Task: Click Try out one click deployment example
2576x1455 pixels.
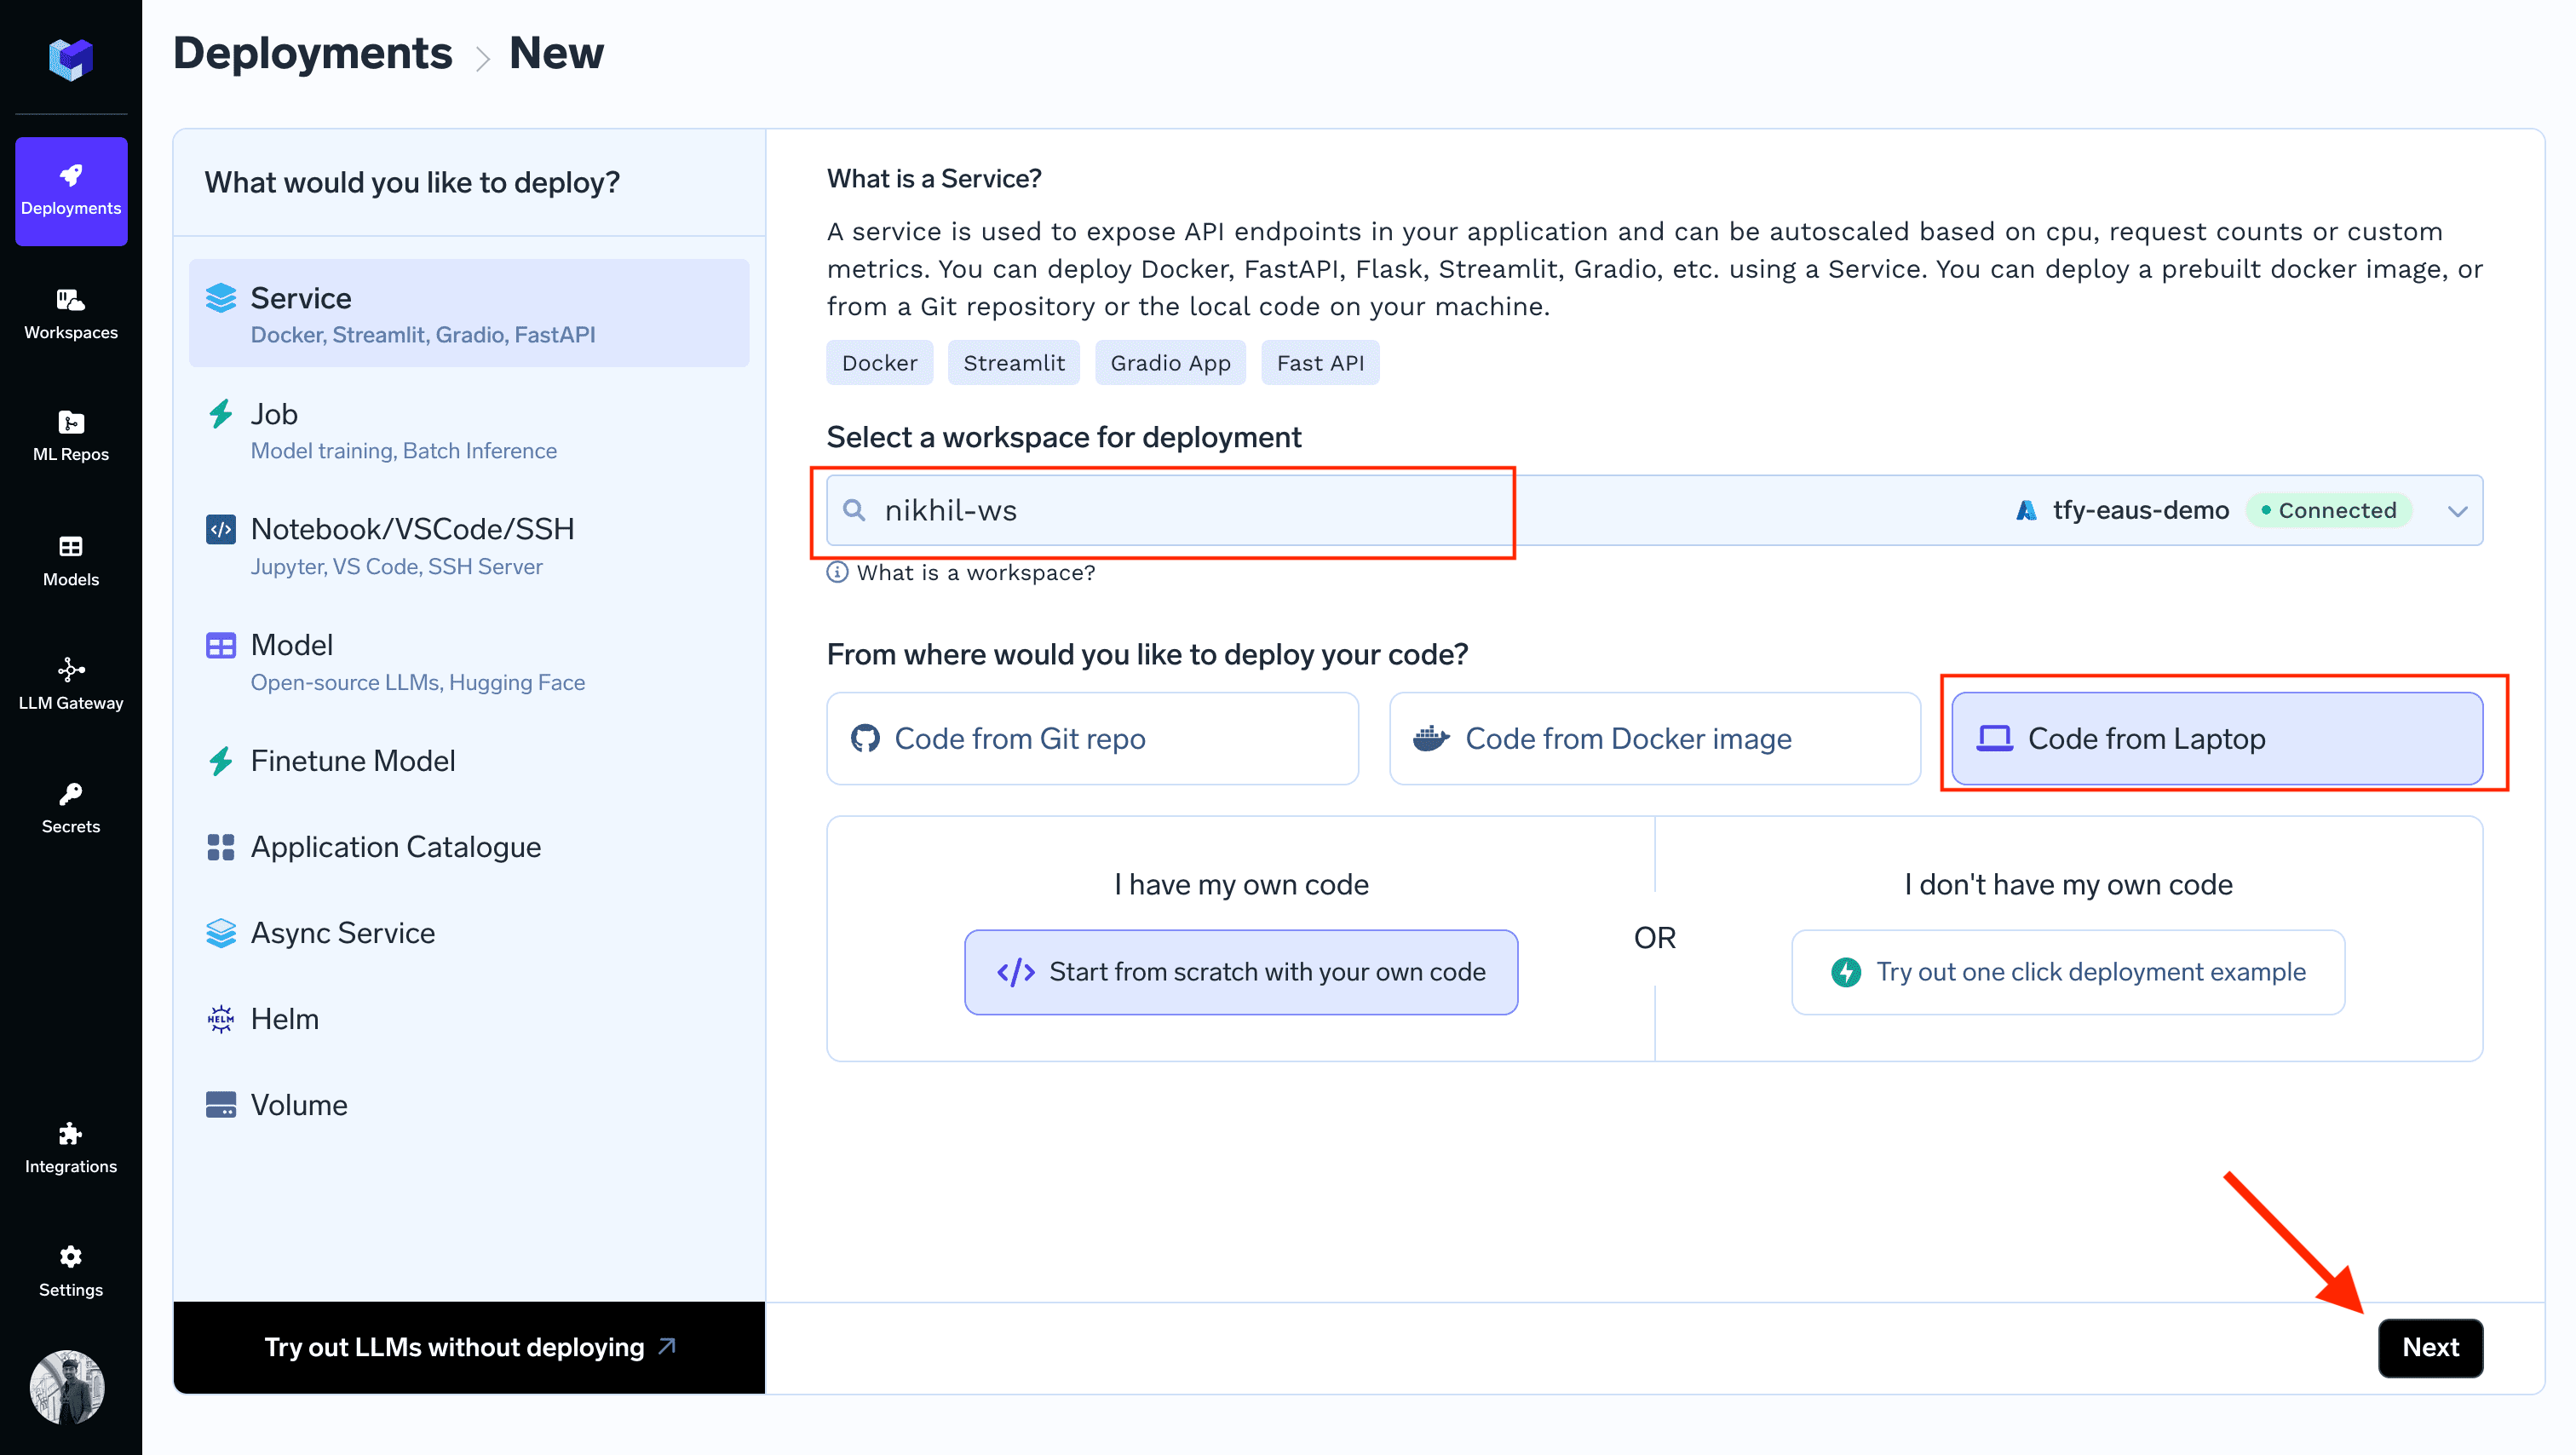Action: (2068, 972)
